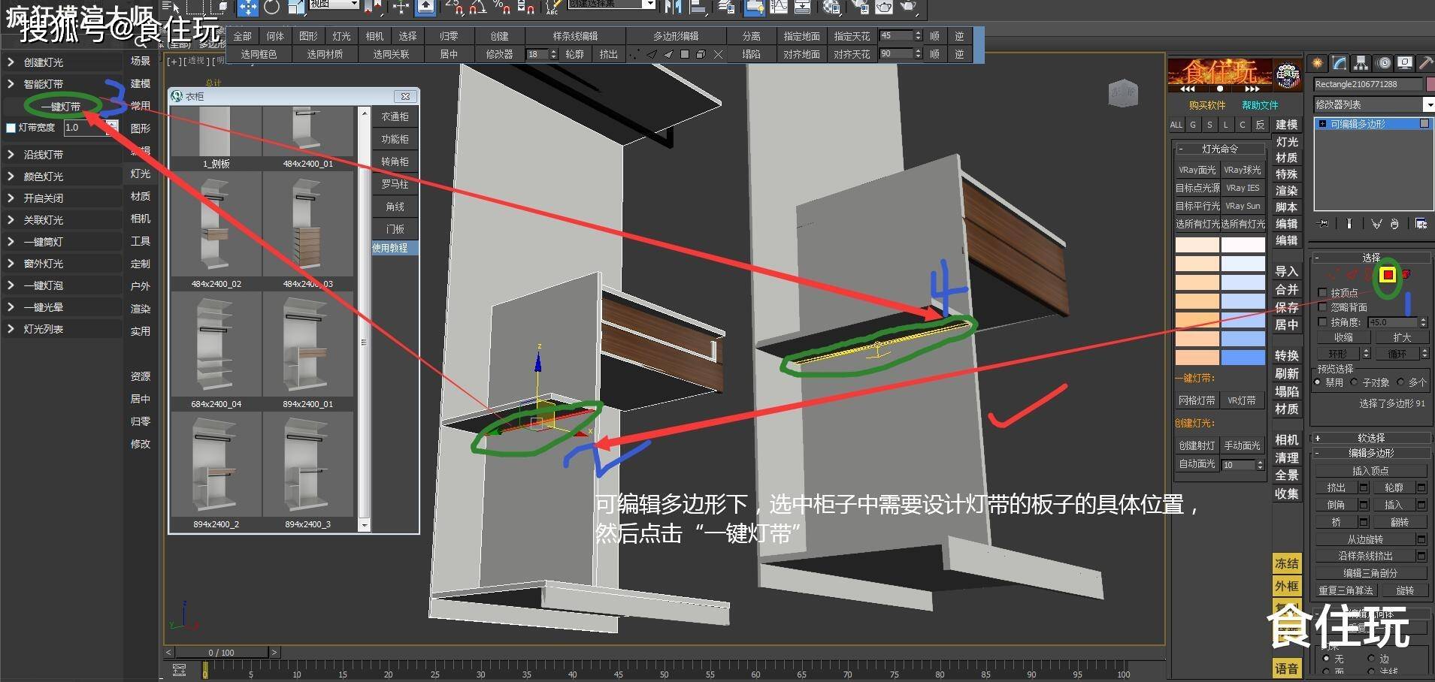1435x682 pixels.
Task: Expand the 创建灯光 section
Action: [62, 62]
